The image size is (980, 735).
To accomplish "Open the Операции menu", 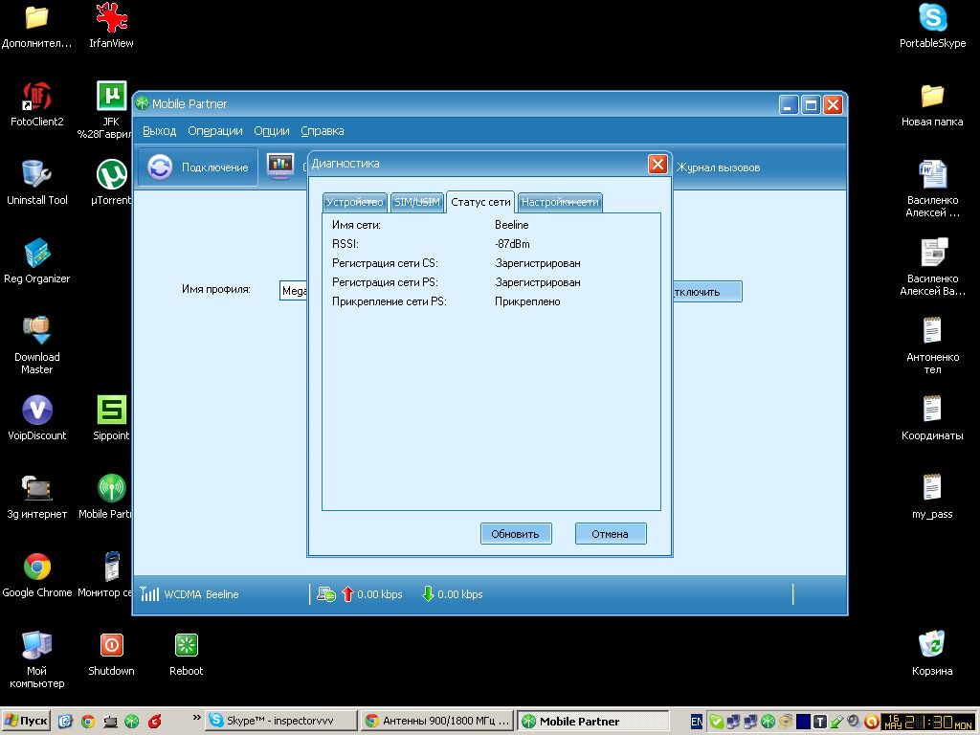I will pyautogui.click(x=215, y=130).
